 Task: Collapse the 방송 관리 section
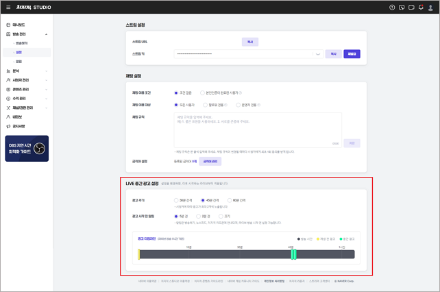click(46, 34)
